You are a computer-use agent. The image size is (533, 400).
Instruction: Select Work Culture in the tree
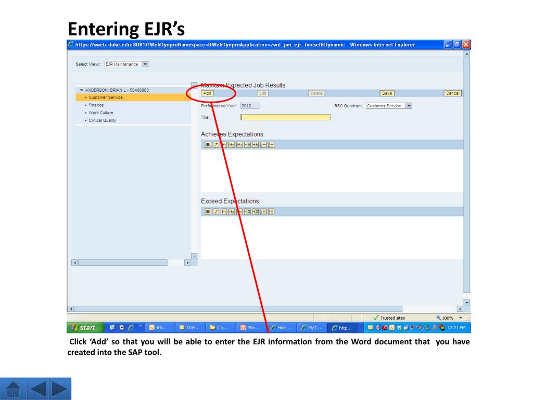click(100, 113)
